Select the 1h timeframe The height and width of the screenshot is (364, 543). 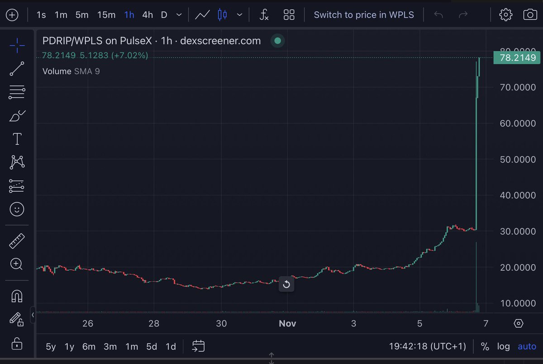(129, 15)
